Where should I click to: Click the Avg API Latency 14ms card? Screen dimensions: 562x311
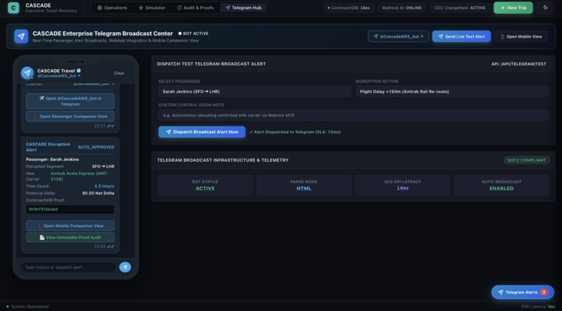click(x=402, y=185)
